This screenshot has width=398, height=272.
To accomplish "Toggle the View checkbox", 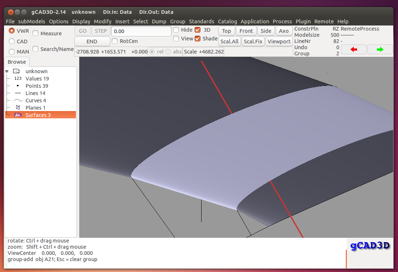I will pos(176,39).
